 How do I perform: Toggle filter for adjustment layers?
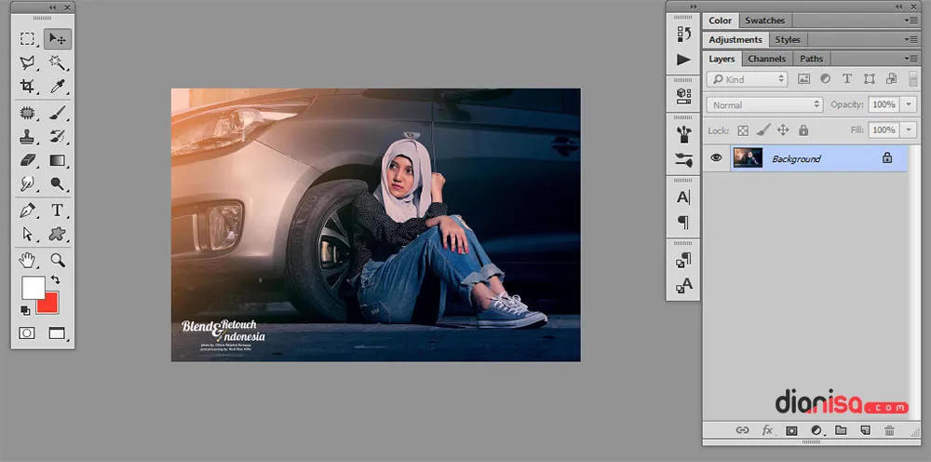[825, 79]
